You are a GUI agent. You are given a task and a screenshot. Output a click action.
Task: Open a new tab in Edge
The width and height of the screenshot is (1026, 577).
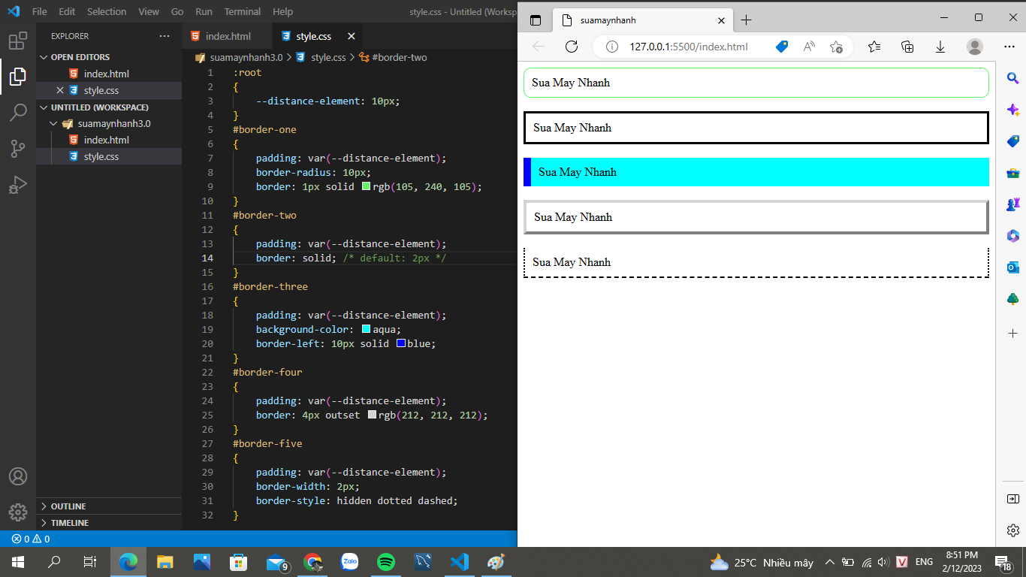746,20
